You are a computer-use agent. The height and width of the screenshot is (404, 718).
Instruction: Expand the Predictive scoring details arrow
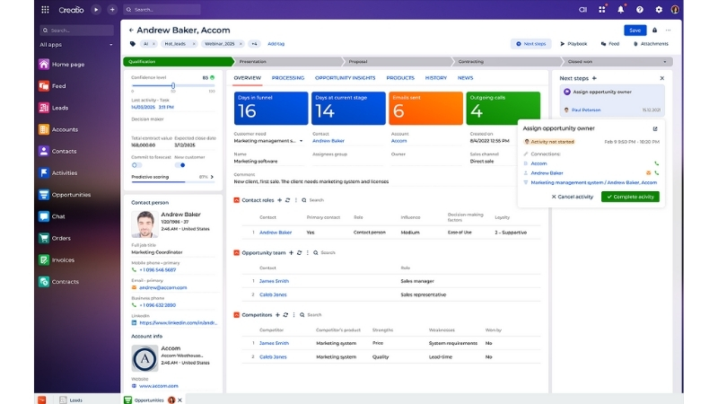pyautogui.click(x=214, y=177)
